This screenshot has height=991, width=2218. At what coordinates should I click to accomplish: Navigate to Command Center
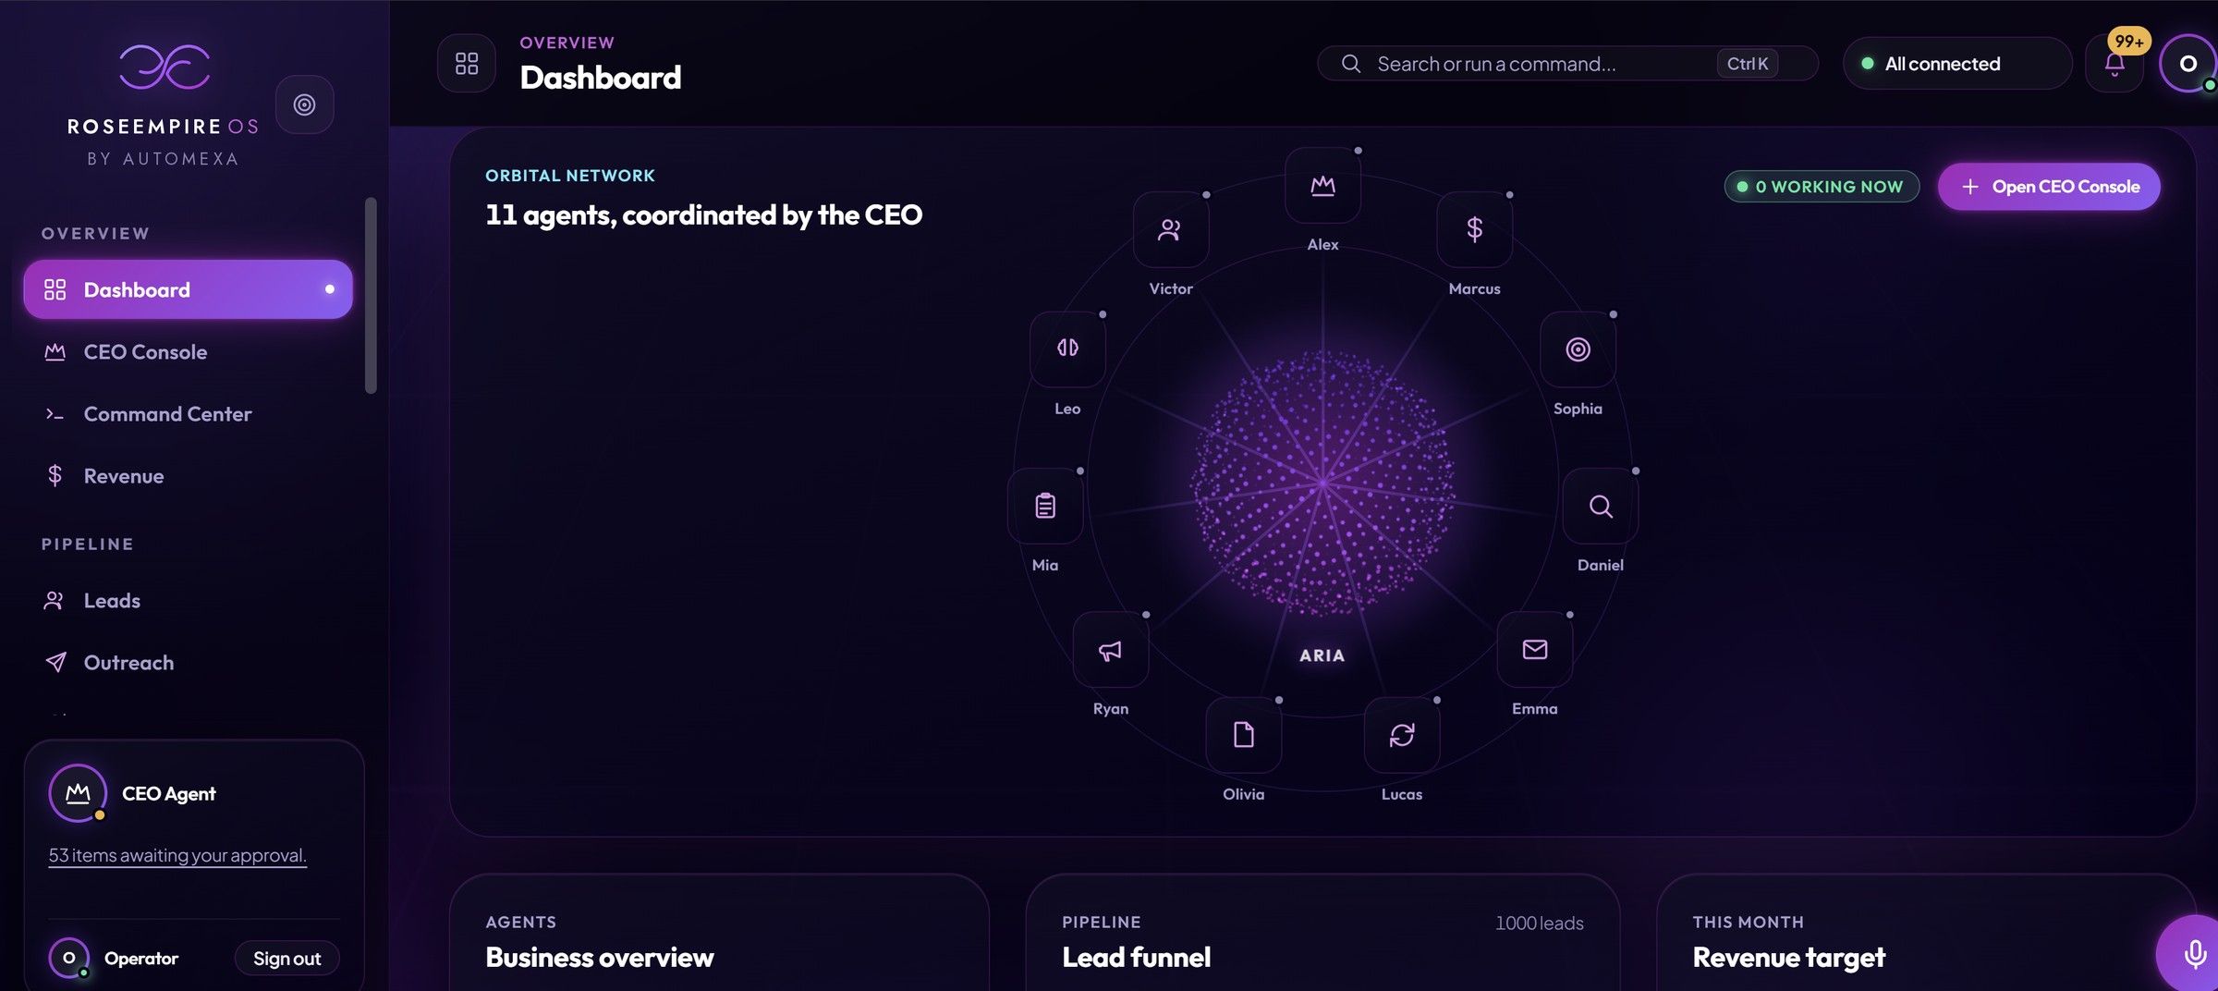point(189,413)
